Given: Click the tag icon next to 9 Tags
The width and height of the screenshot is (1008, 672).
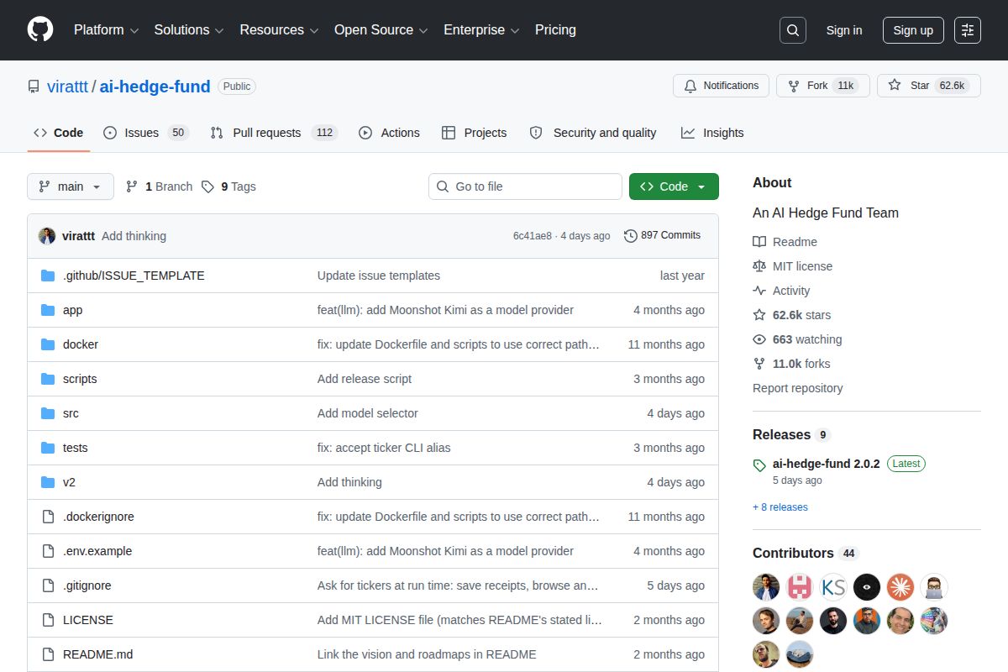Looking at the screenshot, I should [207, 186].
